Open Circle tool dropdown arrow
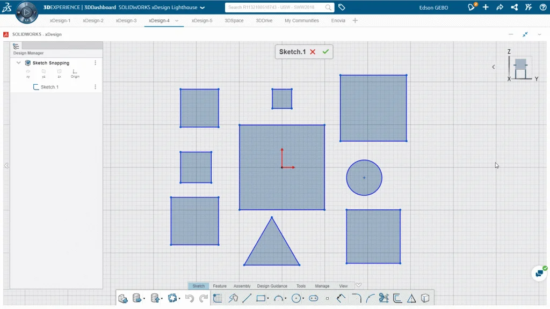The width and height of the screenshot is (550, 309). coord(303,299)
